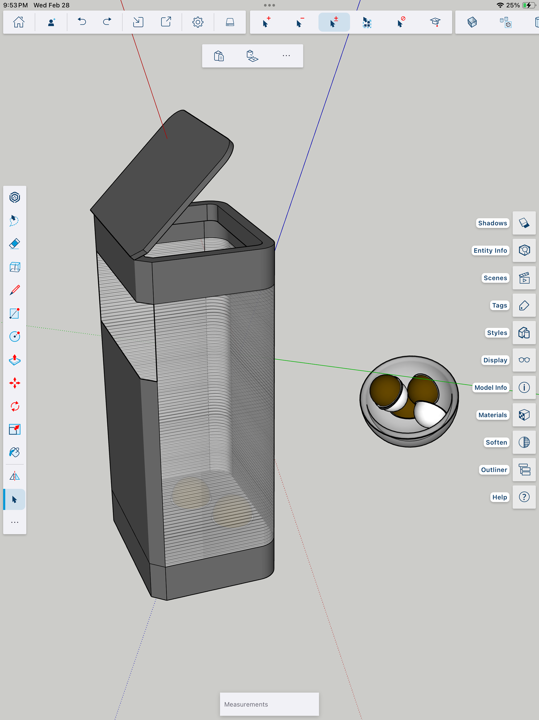Open the Outliner panel icon

pyautogui.click(x=524, y=470)
